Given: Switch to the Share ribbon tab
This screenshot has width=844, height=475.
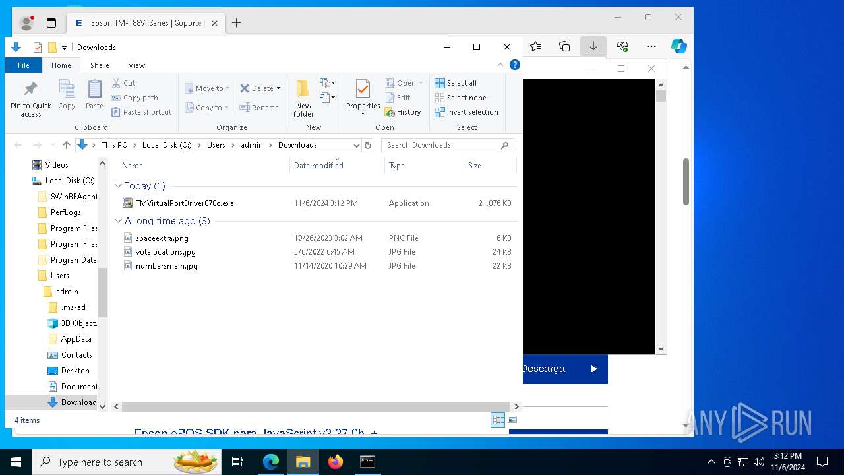Looking at the screenshot, I should (x=100, y=65).
